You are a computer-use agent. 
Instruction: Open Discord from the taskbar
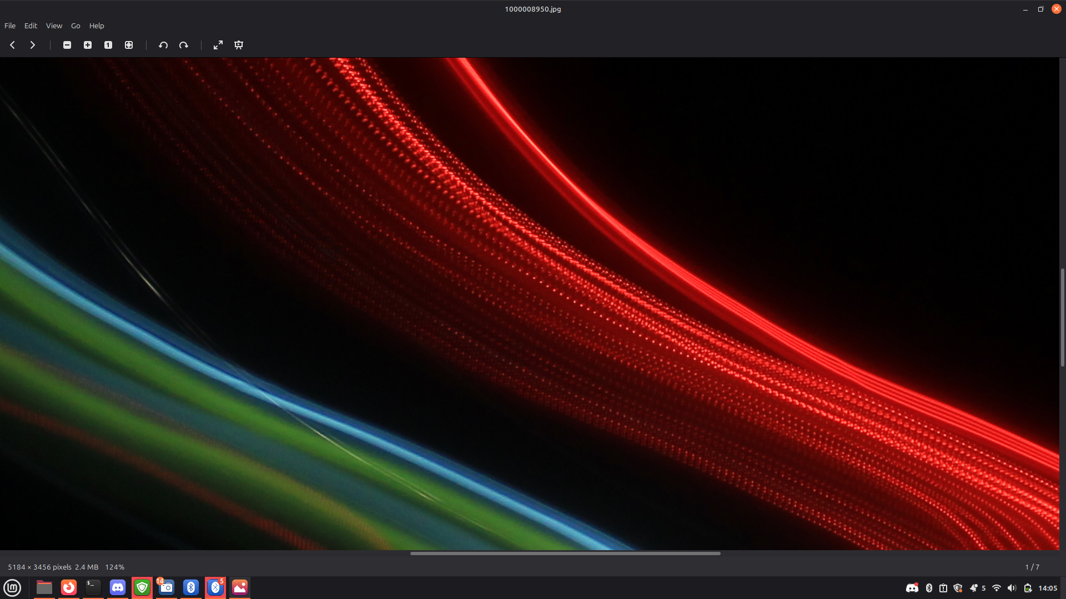118,587
